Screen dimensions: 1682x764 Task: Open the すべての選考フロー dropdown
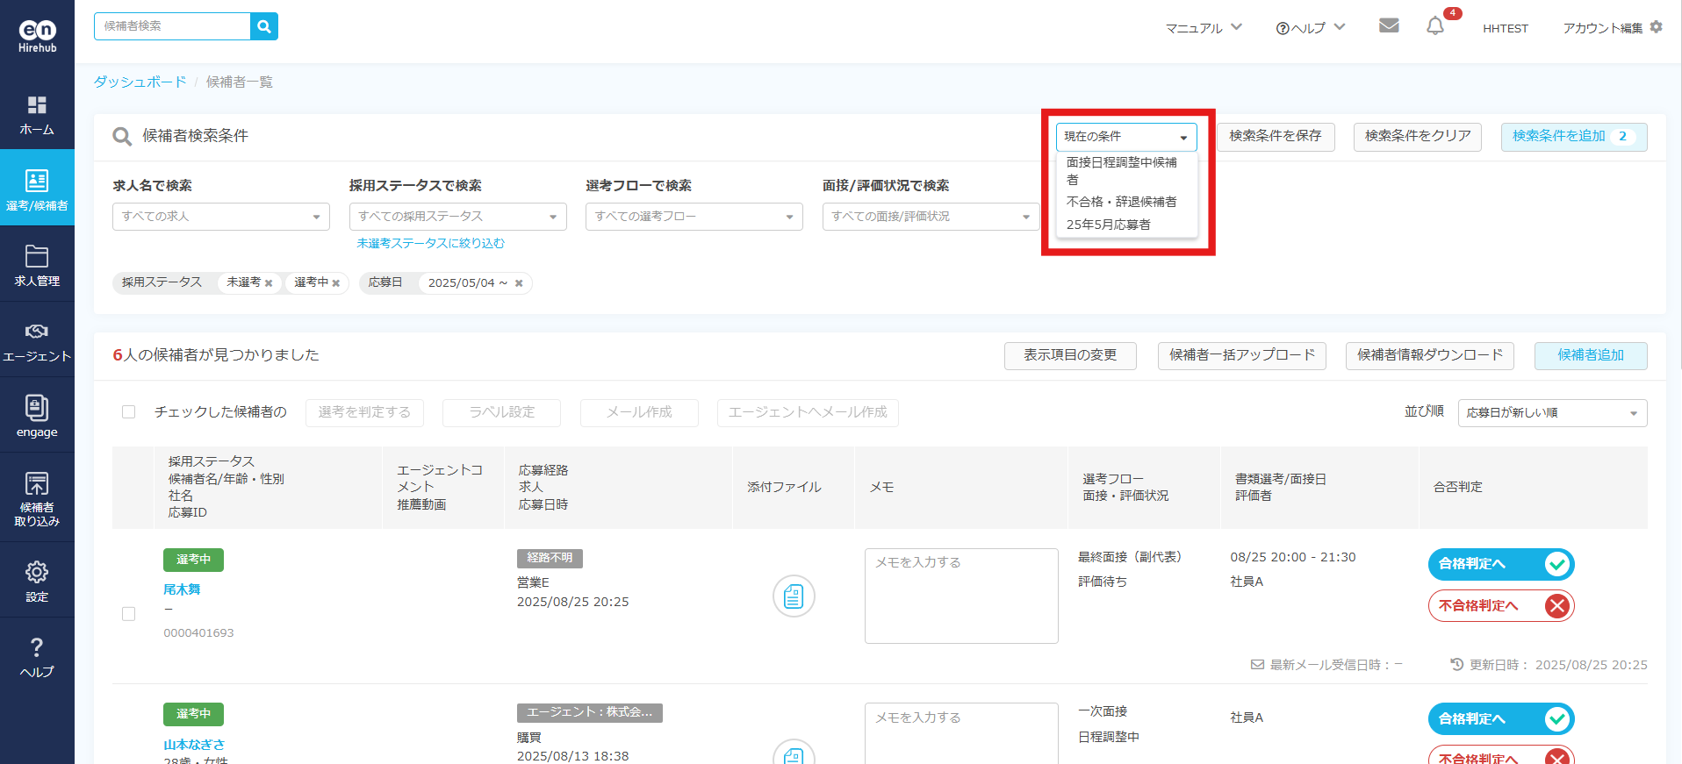coord(694,217)
